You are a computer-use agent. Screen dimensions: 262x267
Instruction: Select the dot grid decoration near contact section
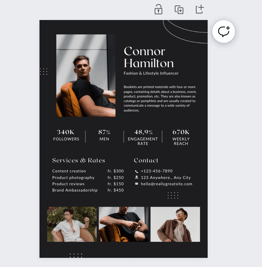point(173,195)
